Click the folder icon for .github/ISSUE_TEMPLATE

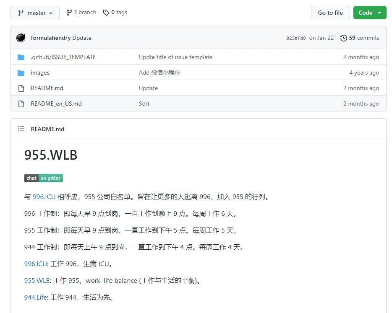(21, 57)
